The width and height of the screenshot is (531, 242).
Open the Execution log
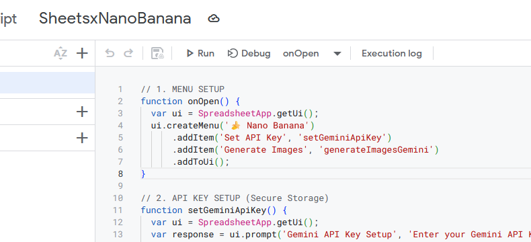(392, 54)
